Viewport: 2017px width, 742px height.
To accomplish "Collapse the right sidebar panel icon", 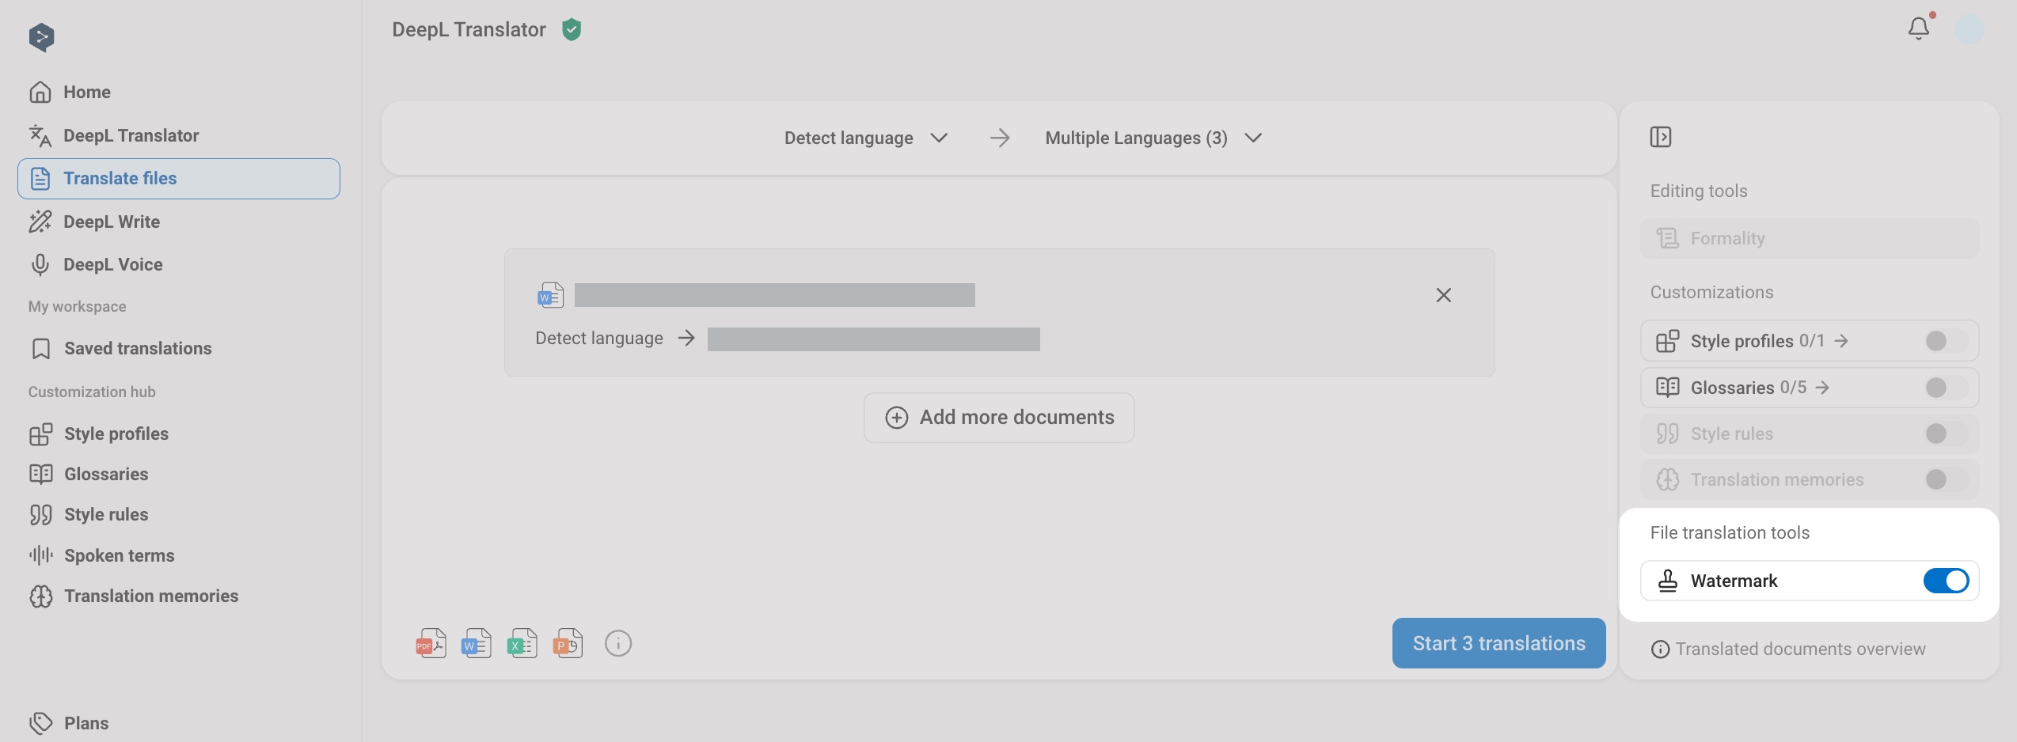I will [1661, 137].
